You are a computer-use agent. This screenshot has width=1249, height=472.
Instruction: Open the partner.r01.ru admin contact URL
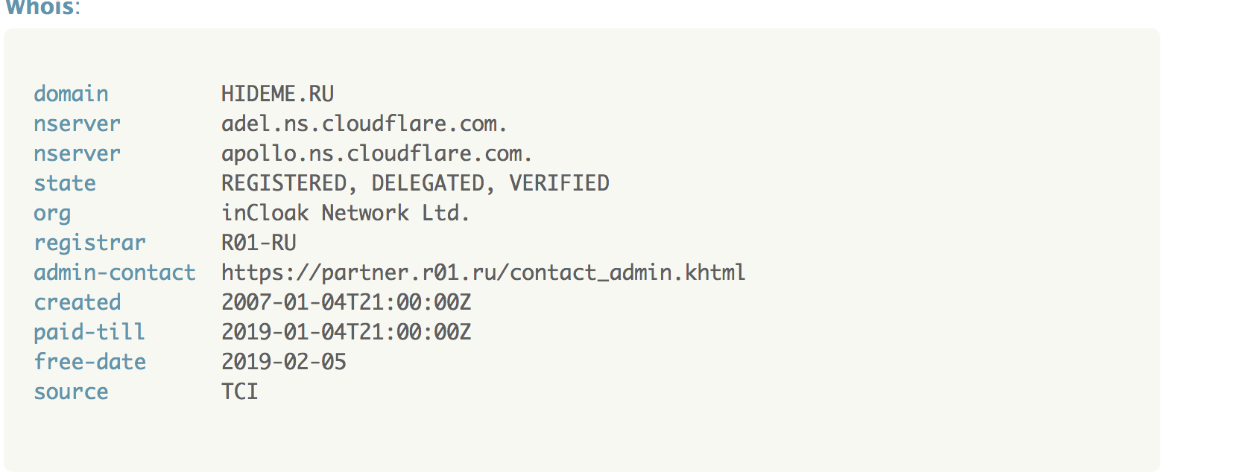click(483, 272)
